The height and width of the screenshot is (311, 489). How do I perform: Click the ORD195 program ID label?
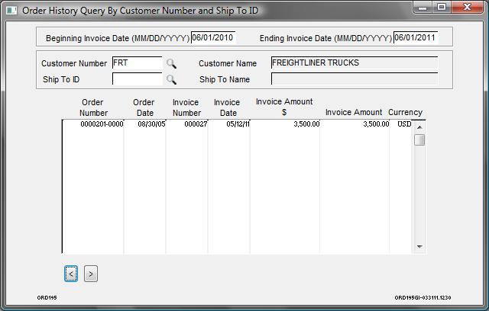(47, 297)
